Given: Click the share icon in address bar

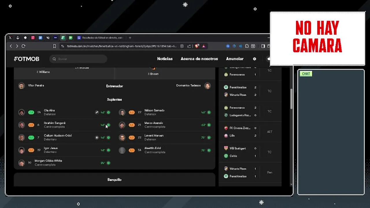Looking at the screenshot, I should 189,46.
